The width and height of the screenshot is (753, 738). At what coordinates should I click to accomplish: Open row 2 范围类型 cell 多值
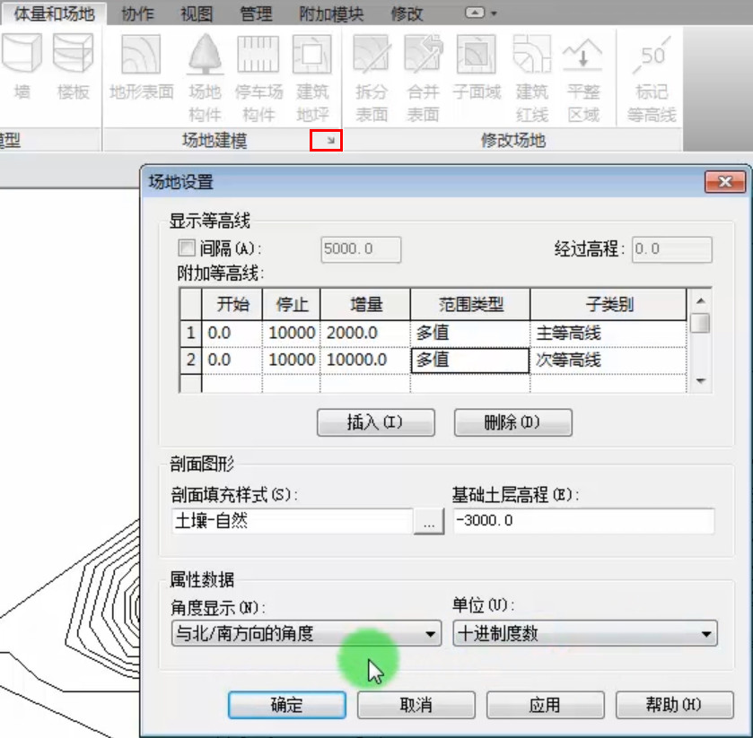(x=470, y=360)
